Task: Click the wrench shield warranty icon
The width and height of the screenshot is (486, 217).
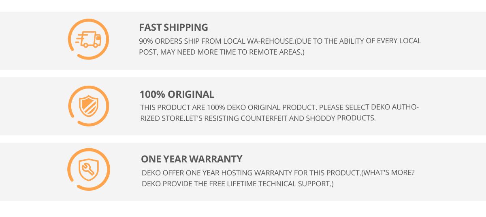Action: pos(88,170)
